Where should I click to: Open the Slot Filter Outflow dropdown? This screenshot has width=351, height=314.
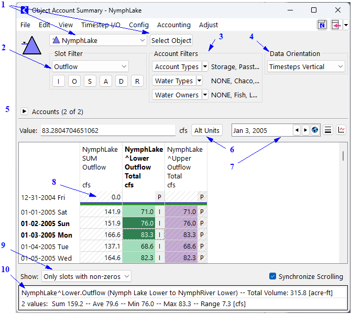(x=90, y=66)
